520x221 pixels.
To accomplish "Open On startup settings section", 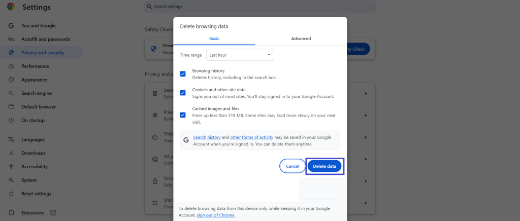I will (x=33, y=121).
